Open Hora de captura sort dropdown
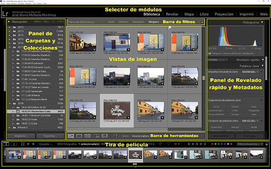The width and height of the screenshot is (271, 169). click(x=140, y=136)
